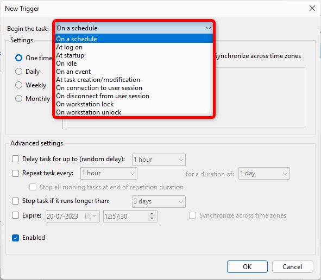Open the 3 days duration dropdown

coord(159,201)
